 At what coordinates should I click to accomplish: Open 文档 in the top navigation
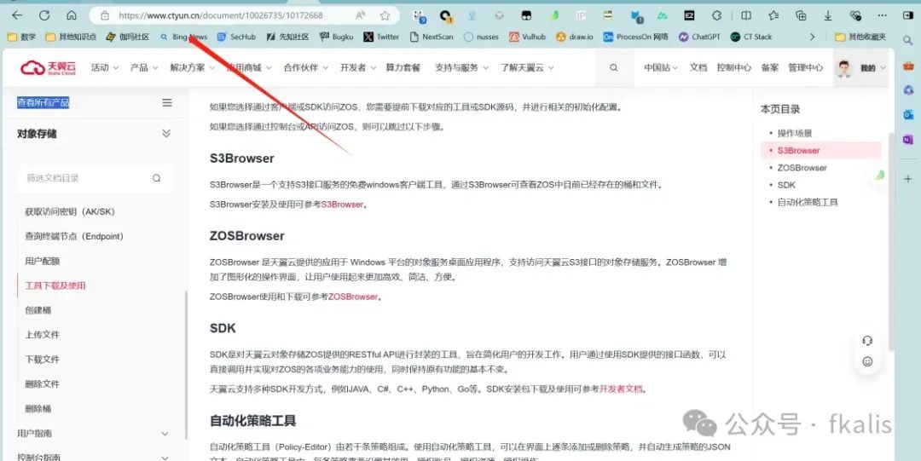point(698,67)
